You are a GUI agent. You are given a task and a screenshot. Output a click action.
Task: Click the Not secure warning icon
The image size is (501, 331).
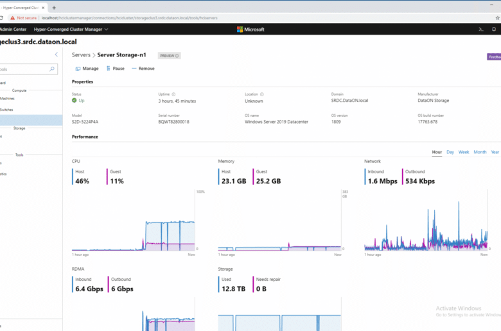click(x=12, y=18)
